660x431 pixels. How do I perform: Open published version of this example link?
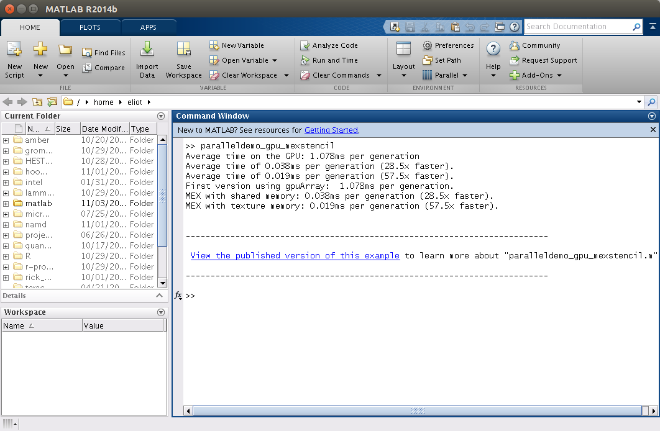pyautogui.click(x=295, y=255)
